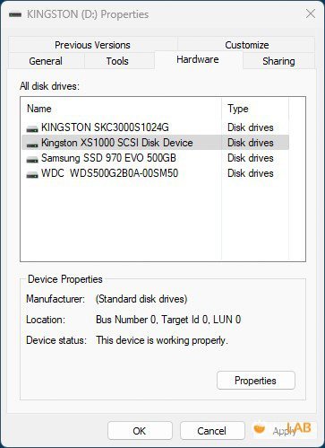
Task: Click Disk drives type of KINGSTON SKC3000S1024G row
Action: pos(251,127)
